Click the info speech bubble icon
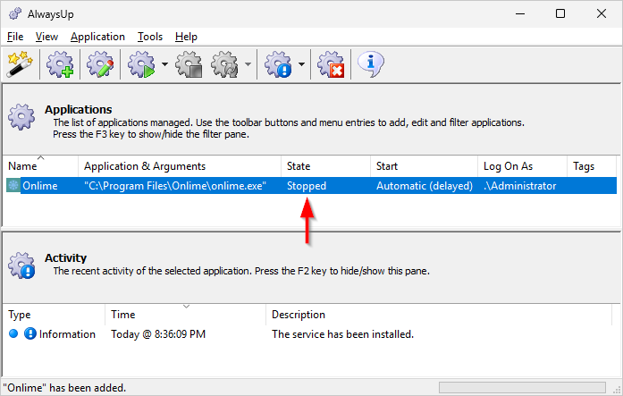 [371, 64]
